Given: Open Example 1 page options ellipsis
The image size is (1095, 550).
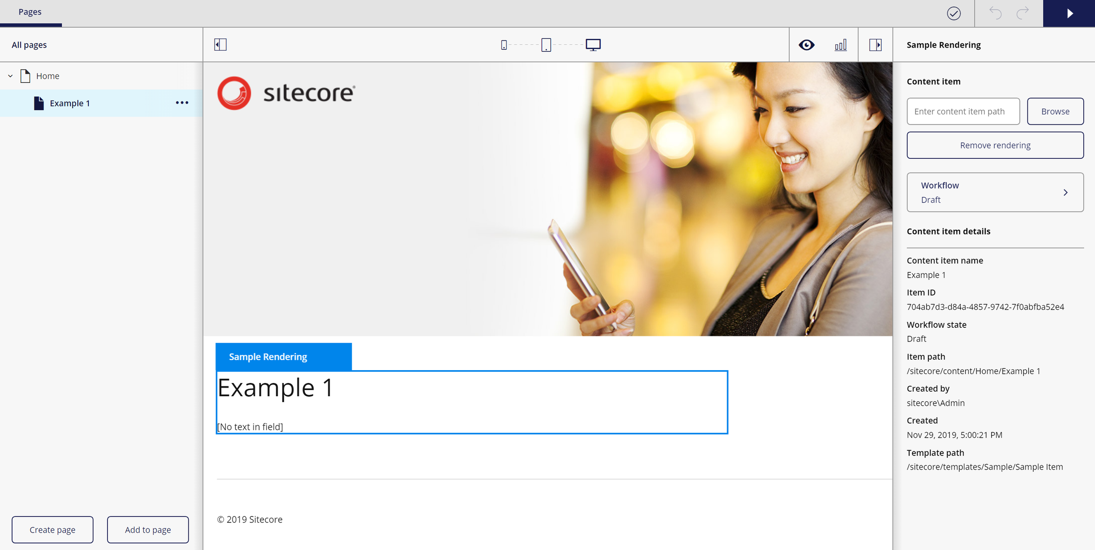Looking at the screenshot, I should coord(182,103).
